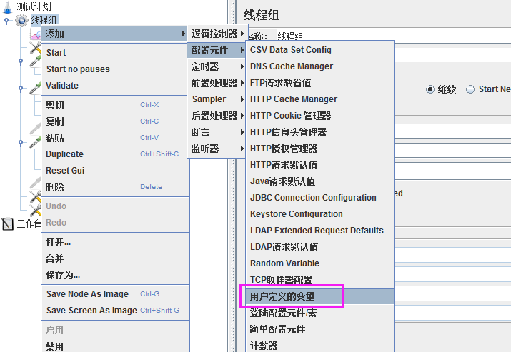This screenshot has width=511, height=352.
Task: Select 测试计划 tree node
Action: click(34, 6)
